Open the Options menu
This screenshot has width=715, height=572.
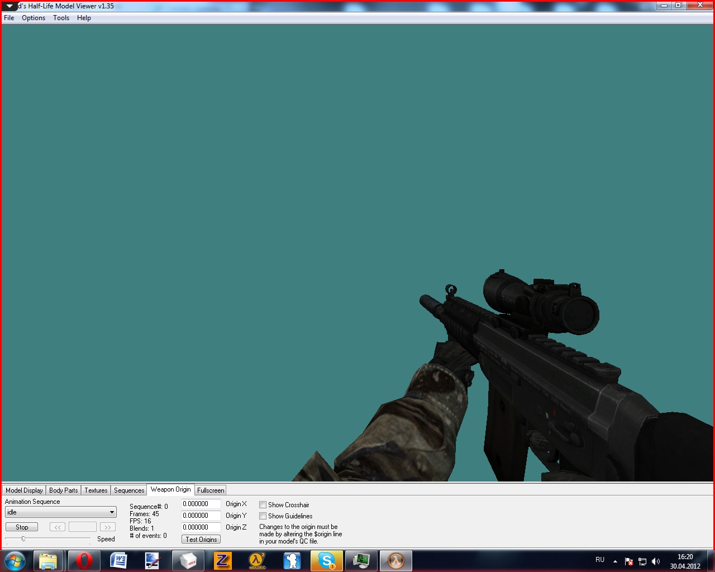point(34,18)
